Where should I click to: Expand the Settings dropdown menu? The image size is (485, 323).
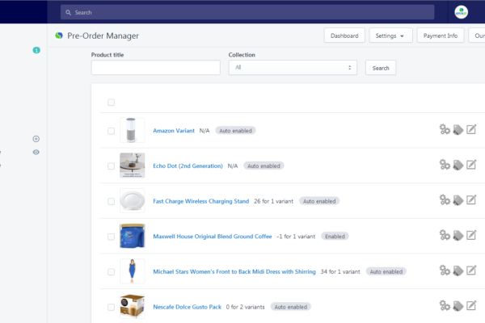click(390, 36)
